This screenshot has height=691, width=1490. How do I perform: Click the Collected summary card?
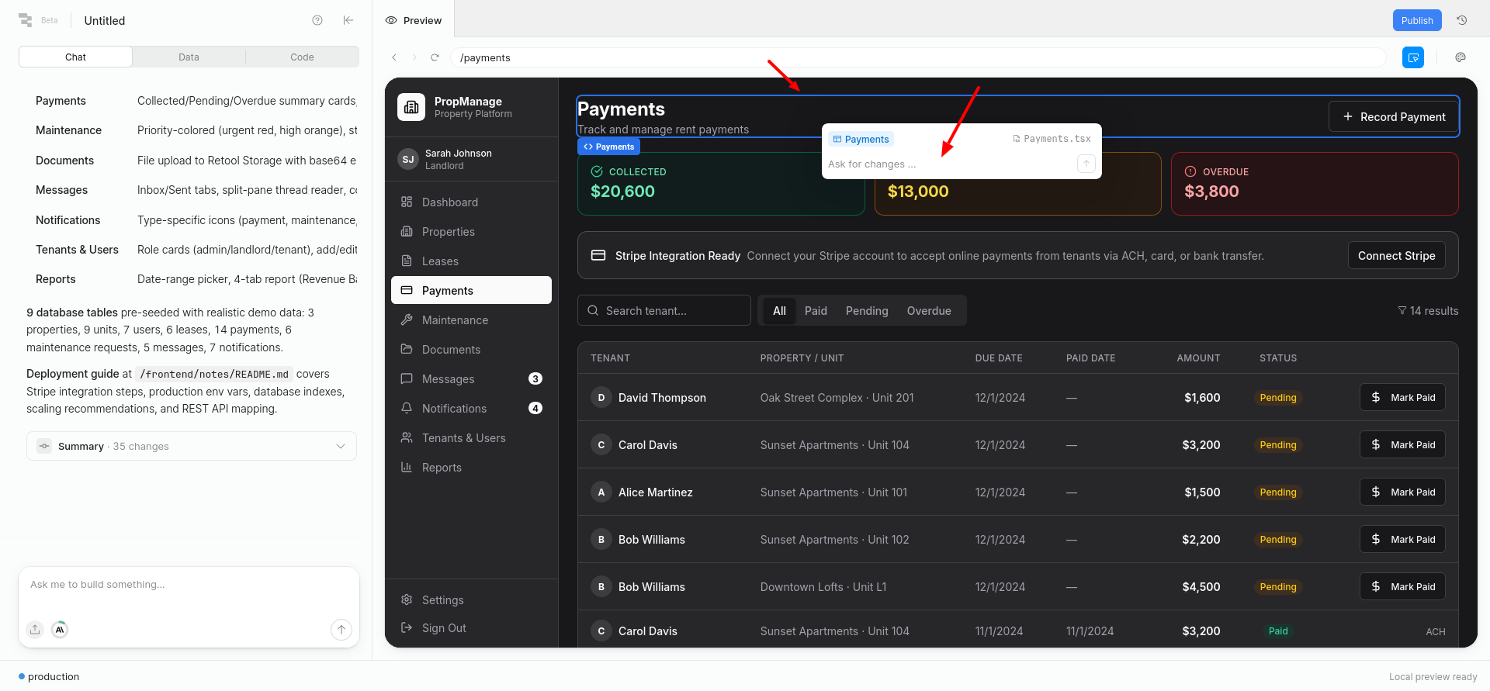721,184
